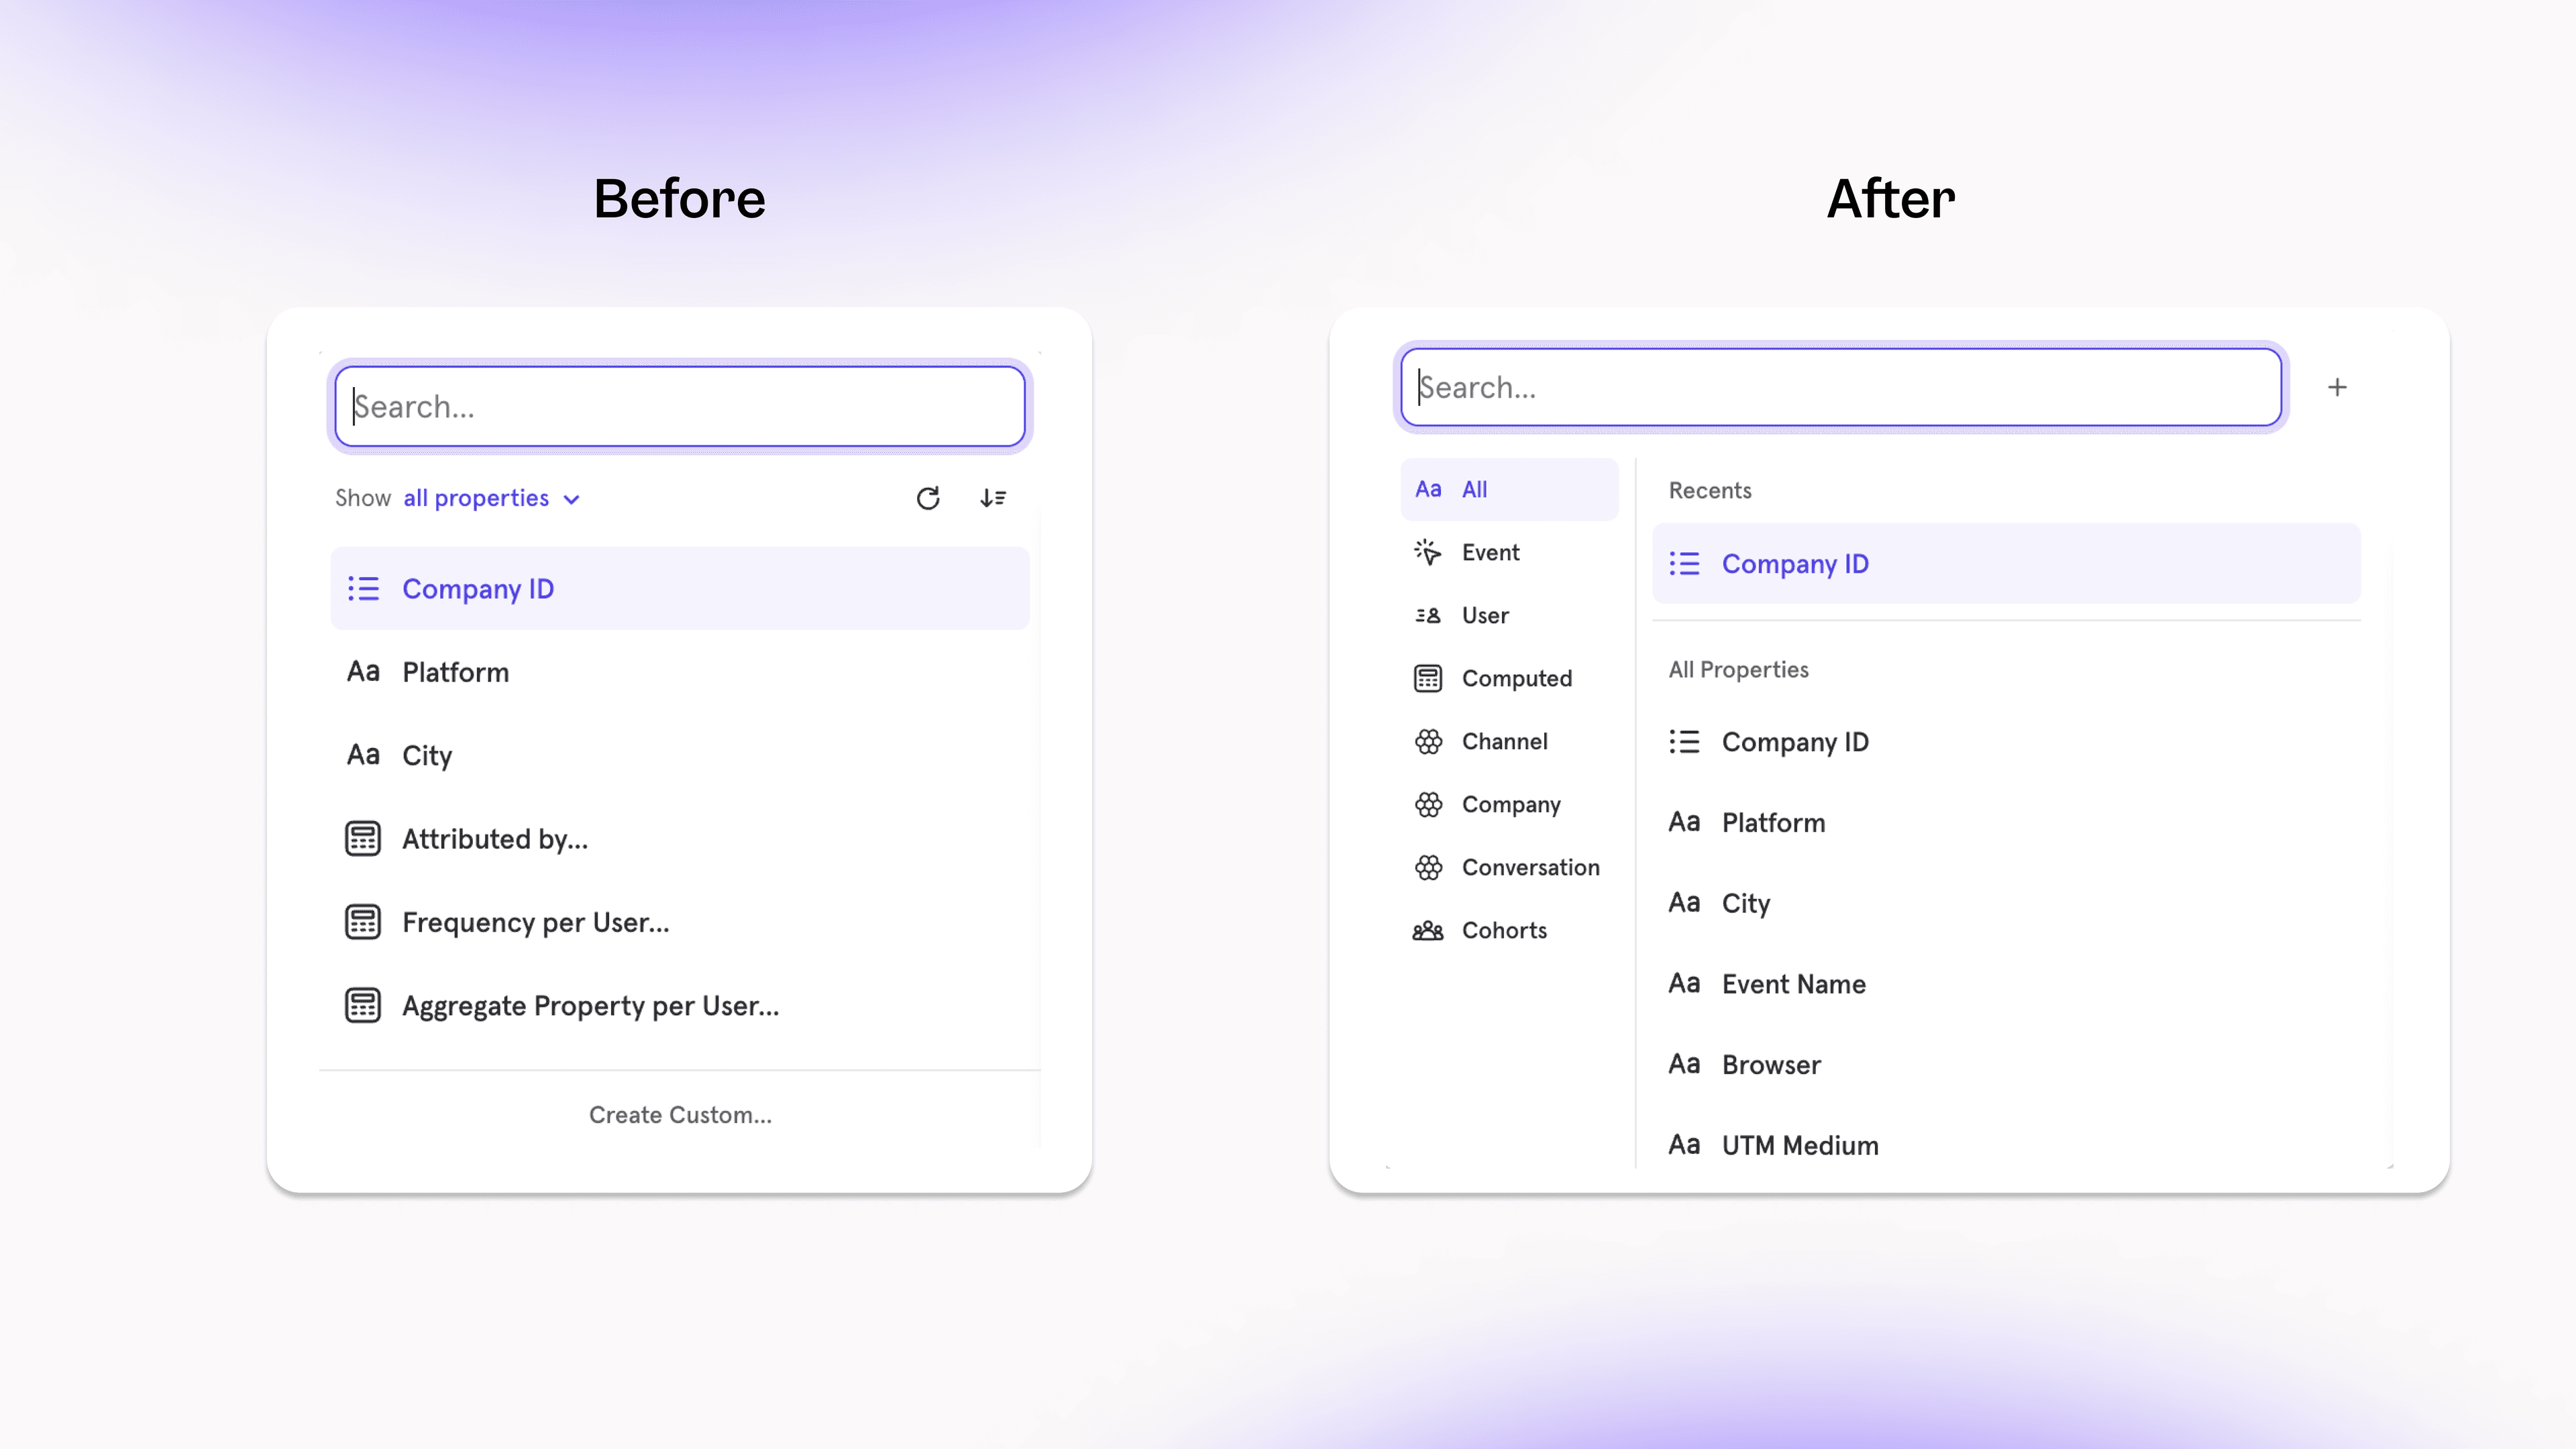Toggle the sort order icon in Before panel
This screenshot has height=1449, width=2576.
point(993,497)
